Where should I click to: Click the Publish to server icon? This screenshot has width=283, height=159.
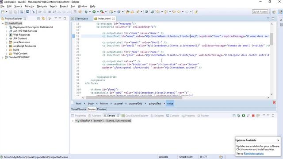pos(258,116)
